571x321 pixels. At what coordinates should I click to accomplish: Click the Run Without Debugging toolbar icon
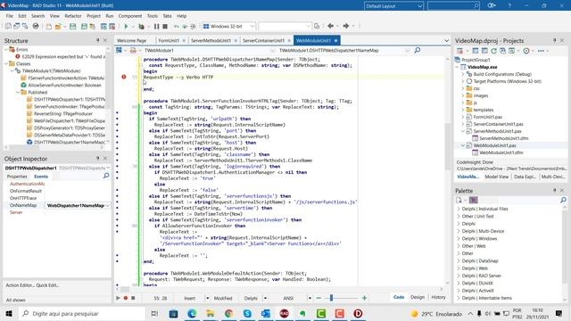point(141,26)
